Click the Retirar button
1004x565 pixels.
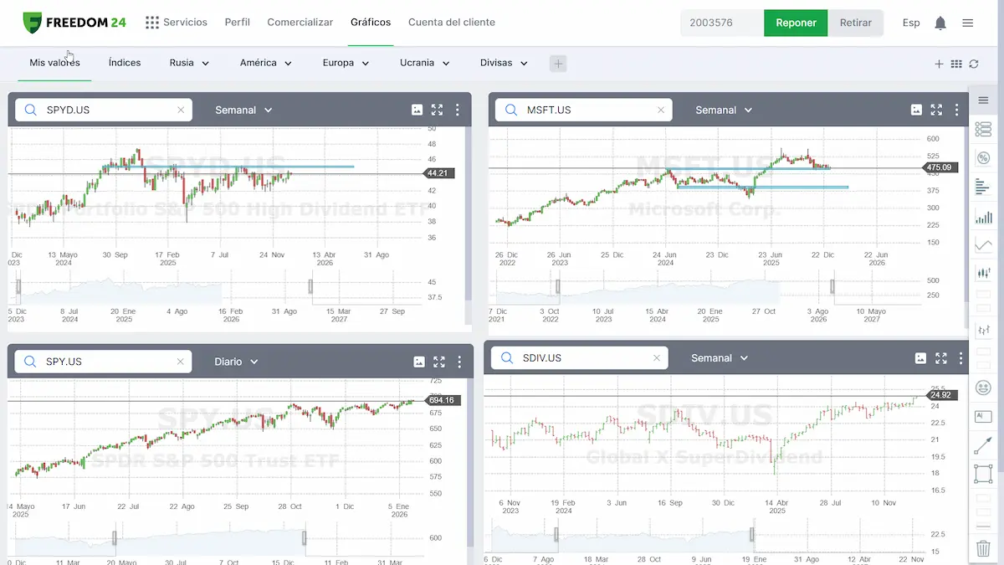coord(855,23)
